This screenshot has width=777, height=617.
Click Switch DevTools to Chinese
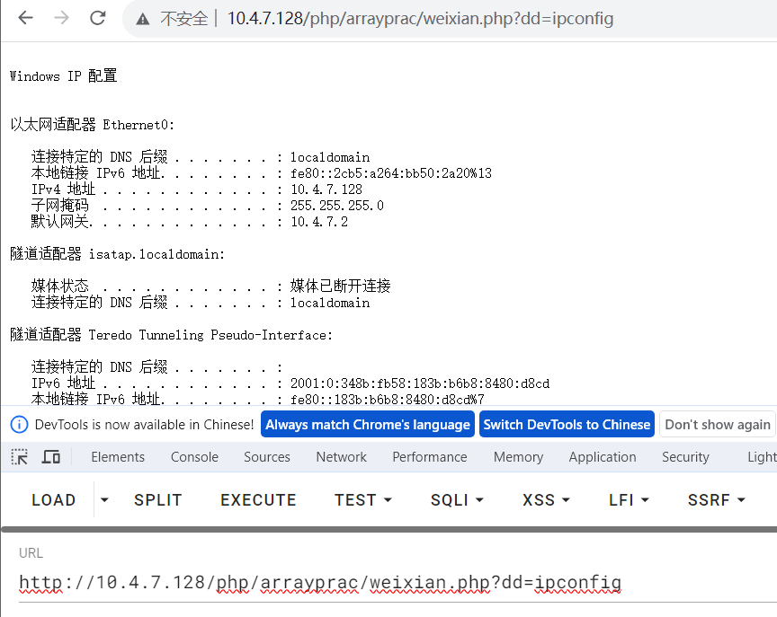click(x=567, y=425)
